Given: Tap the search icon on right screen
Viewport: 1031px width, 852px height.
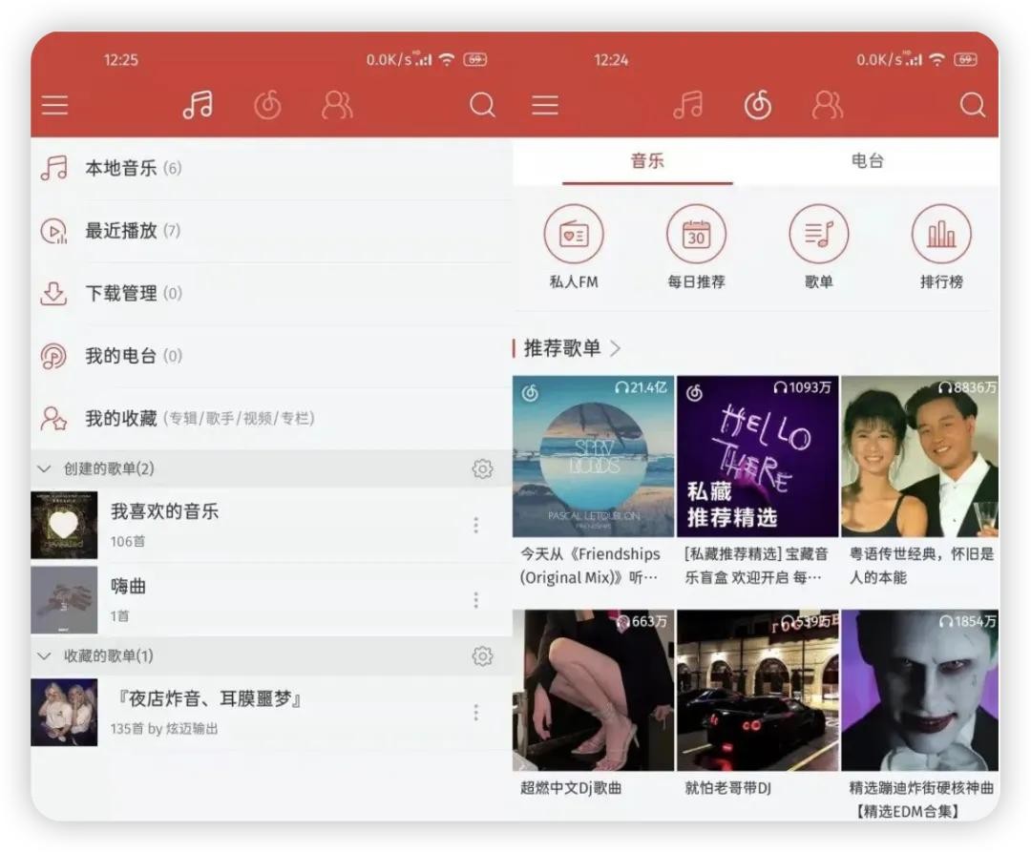Looking at the screenshot, I should pos(972,105).
